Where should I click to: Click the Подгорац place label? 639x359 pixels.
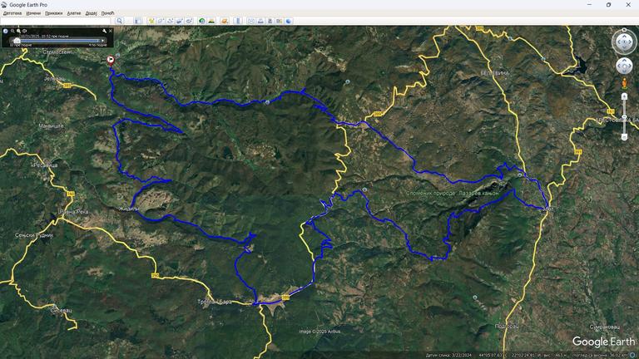point(507,326)
